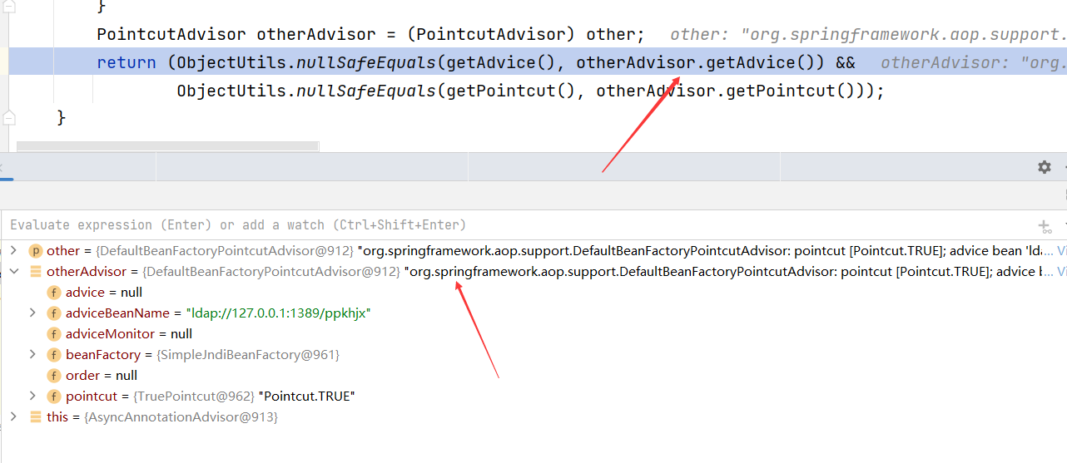Click 'otherAdvisor.getPointcut()' in the code
This screenshot has height=463, width=1067.
[x=726, y=91]
